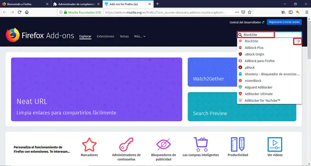Go to Temas section
The width and height of the screenshot is (311, 166).
point(124,37)
